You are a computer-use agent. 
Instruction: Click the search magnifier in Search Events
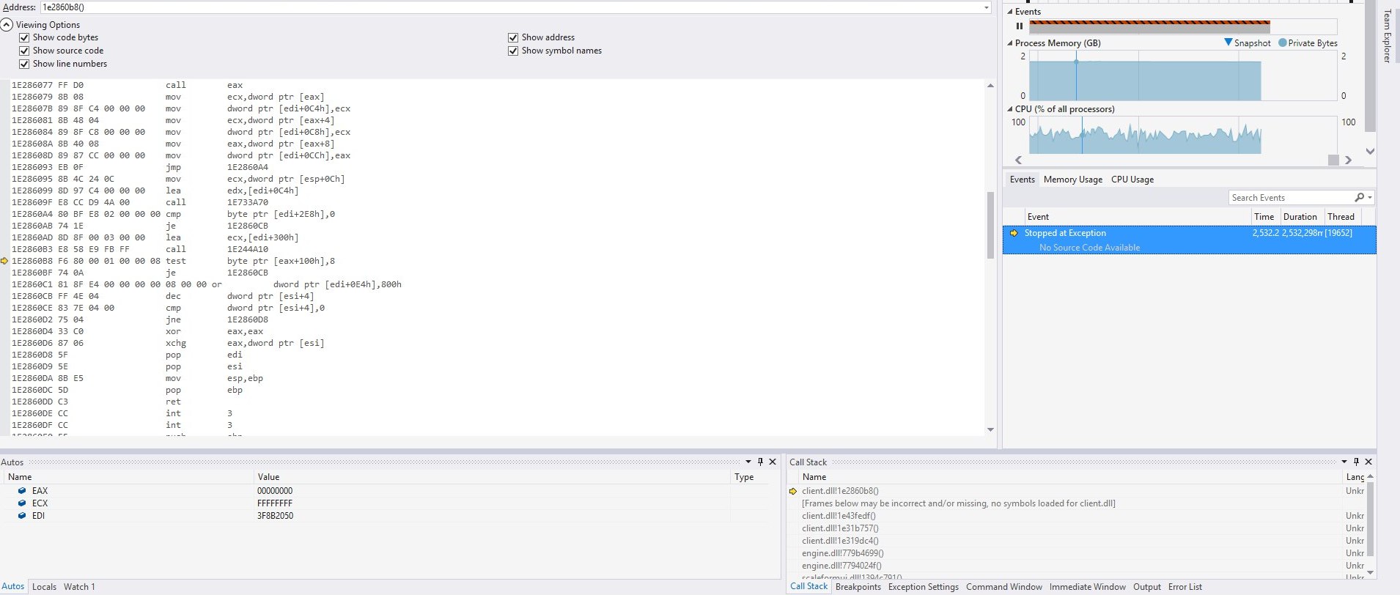[1359, 198]
